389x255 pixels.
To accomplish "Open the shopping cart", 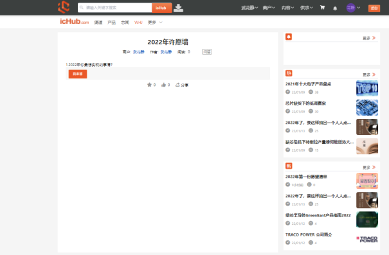I will [x=322, y=8].
